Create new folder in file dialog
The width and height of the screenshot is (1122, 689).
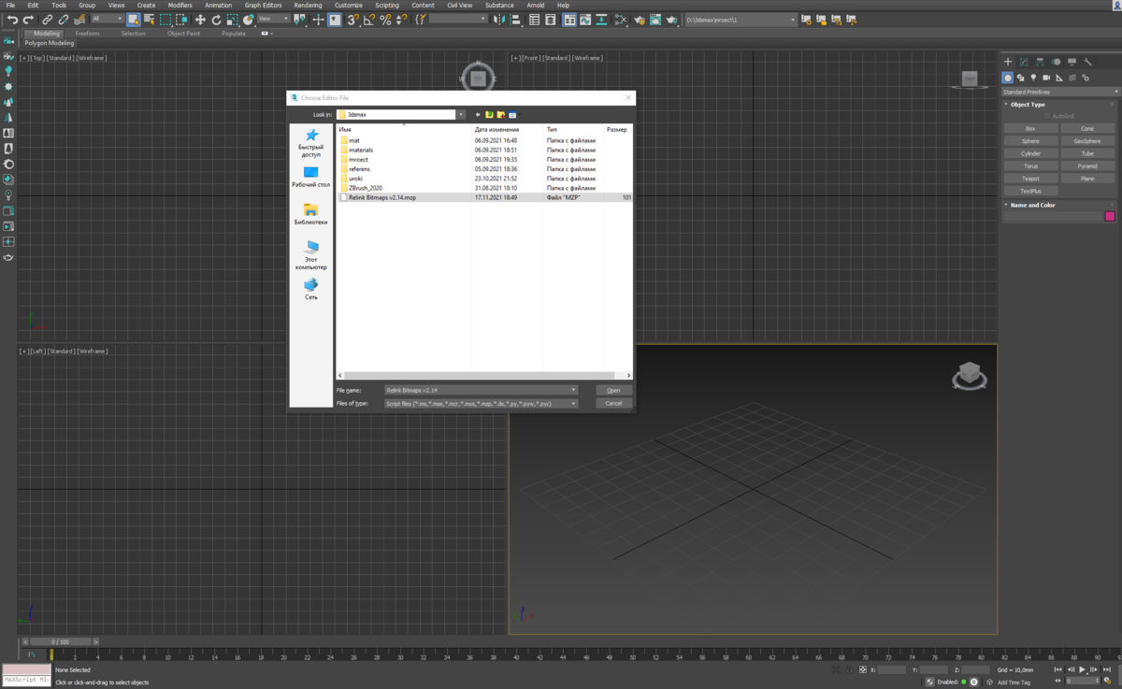(501, 115)
